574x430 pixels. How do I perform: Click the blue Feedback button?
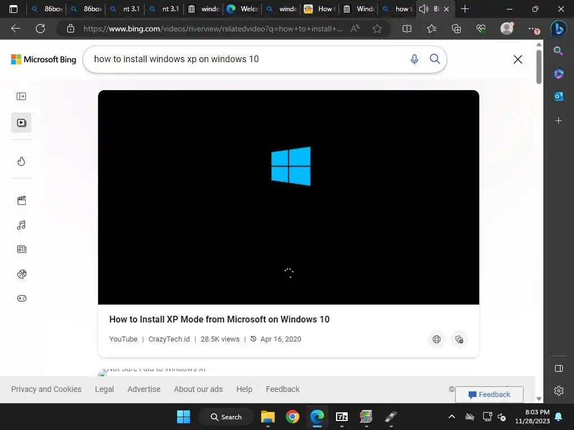489,395
